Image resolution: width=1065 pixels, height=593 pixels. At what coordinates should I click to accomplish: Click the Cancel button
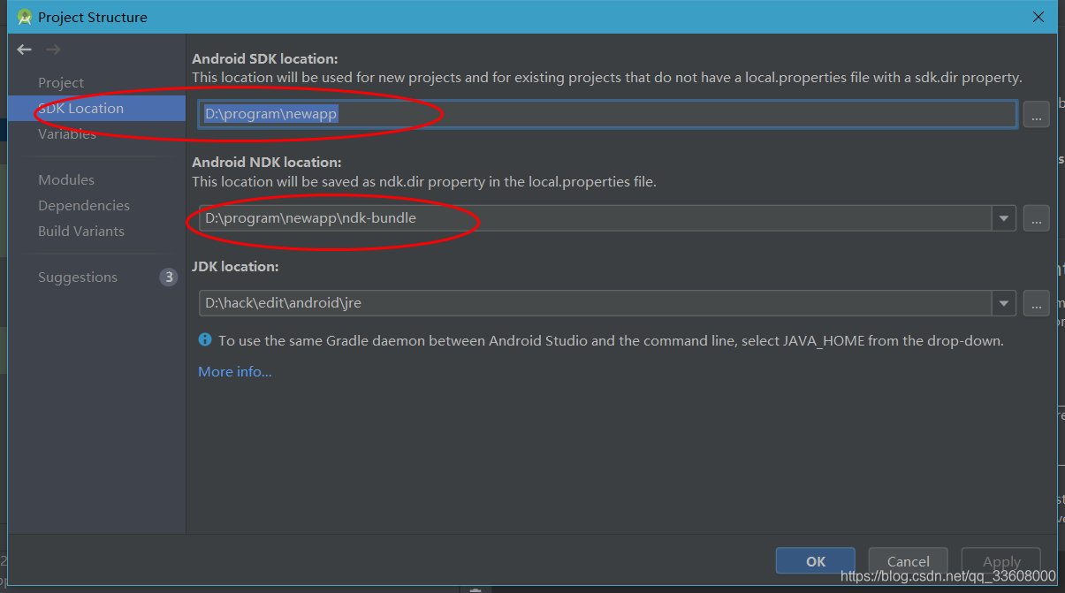pos(908,561)
